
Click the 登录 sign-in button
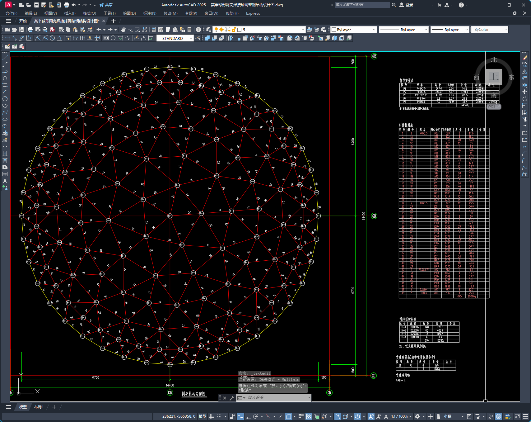pyautogui.click(x=406, y=5)
